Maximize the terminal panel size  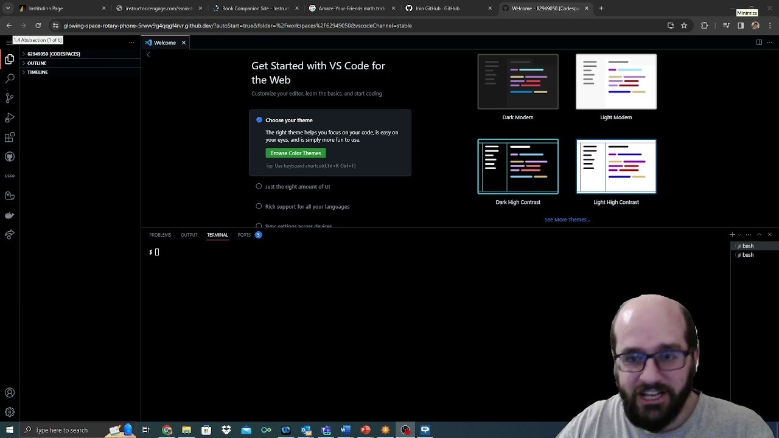click(x=759, y=235)
